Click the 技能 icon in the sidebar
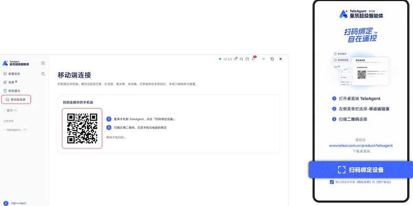Image resolution: width=413 pixels, height=206 pixels. (5, 82)
